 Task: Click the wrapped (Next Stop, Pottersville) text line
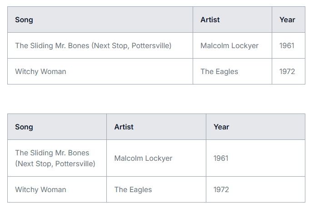(55, 164)
